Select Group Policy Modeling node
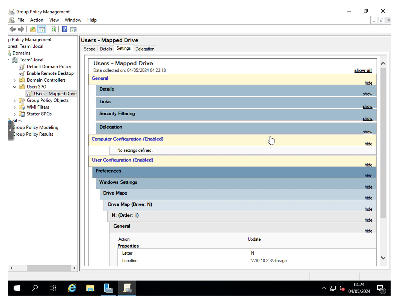This screenshot has height=304, width=399. 36,127
